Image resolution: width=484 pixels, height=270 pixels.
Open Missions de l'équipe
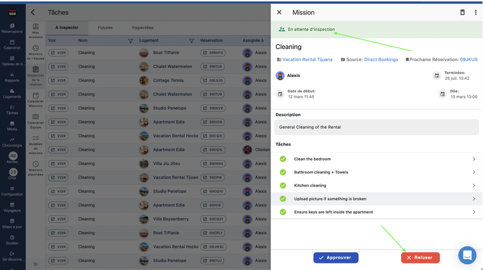(36, 52)
